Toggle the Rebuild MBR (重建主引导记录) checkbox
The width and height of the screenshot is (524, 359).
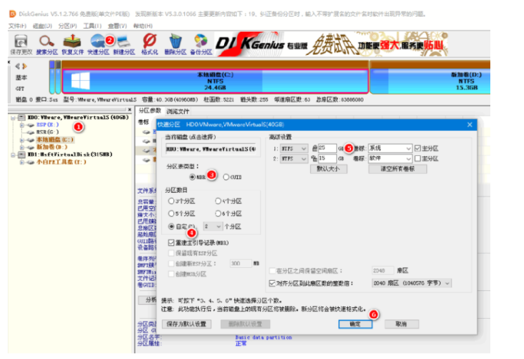pyautogui.click(x=170, y=242)
